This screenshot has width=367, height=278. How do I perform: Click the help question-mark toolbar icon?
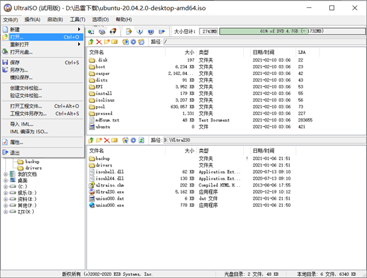151,31
